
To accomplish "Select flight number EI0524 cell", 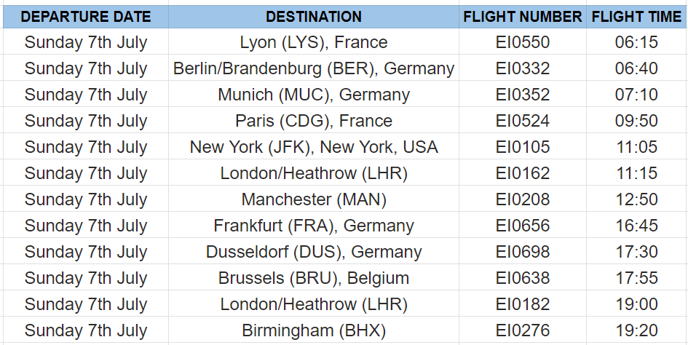I will [523, 120].
